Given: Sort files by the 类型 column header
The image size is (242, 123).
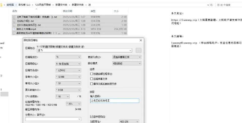Looking at the screenshot, I should [93, 11].
